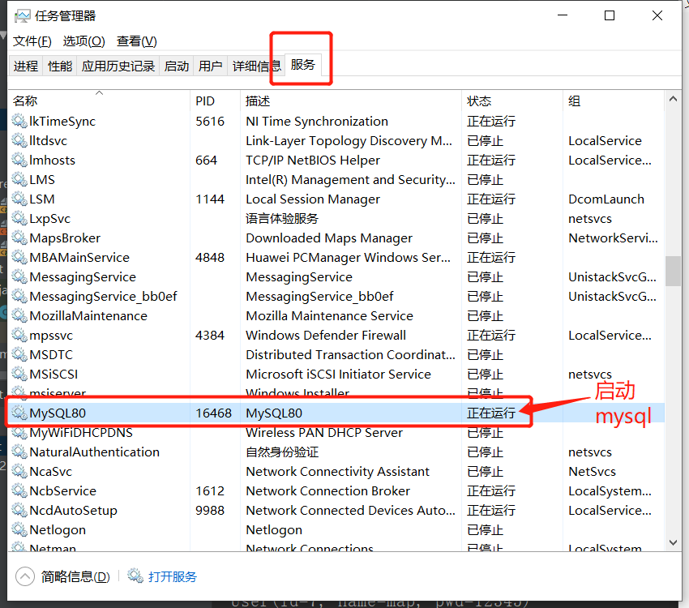The image size is (689, 608).
Task: Sort services by 名称 column header
Action: [25, 101]
